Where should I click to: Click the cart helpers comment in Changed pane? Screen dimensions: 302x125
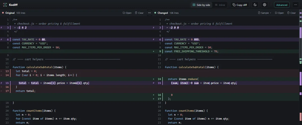click(x=225, y=59)
